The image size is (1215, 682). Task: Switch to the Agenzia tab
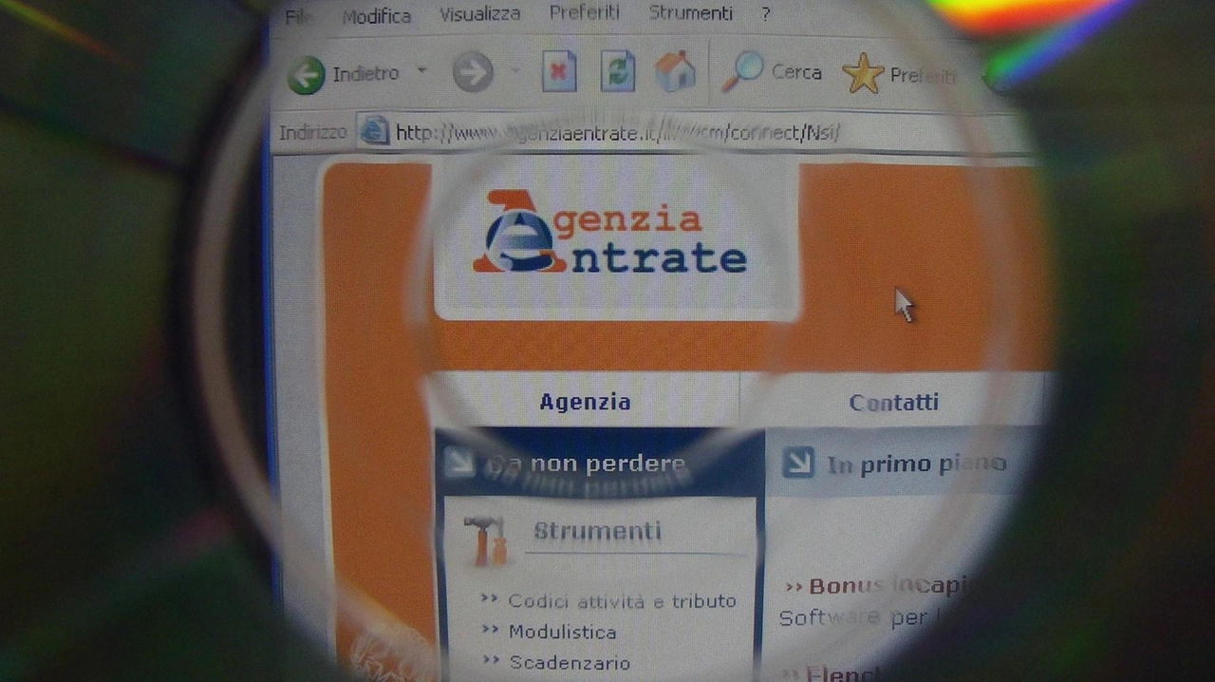(x=586, y=402)
